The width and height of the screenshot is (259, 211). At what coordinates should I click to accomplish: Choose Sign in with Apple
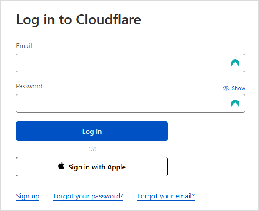pyautogui.click(x=92, y=167)
